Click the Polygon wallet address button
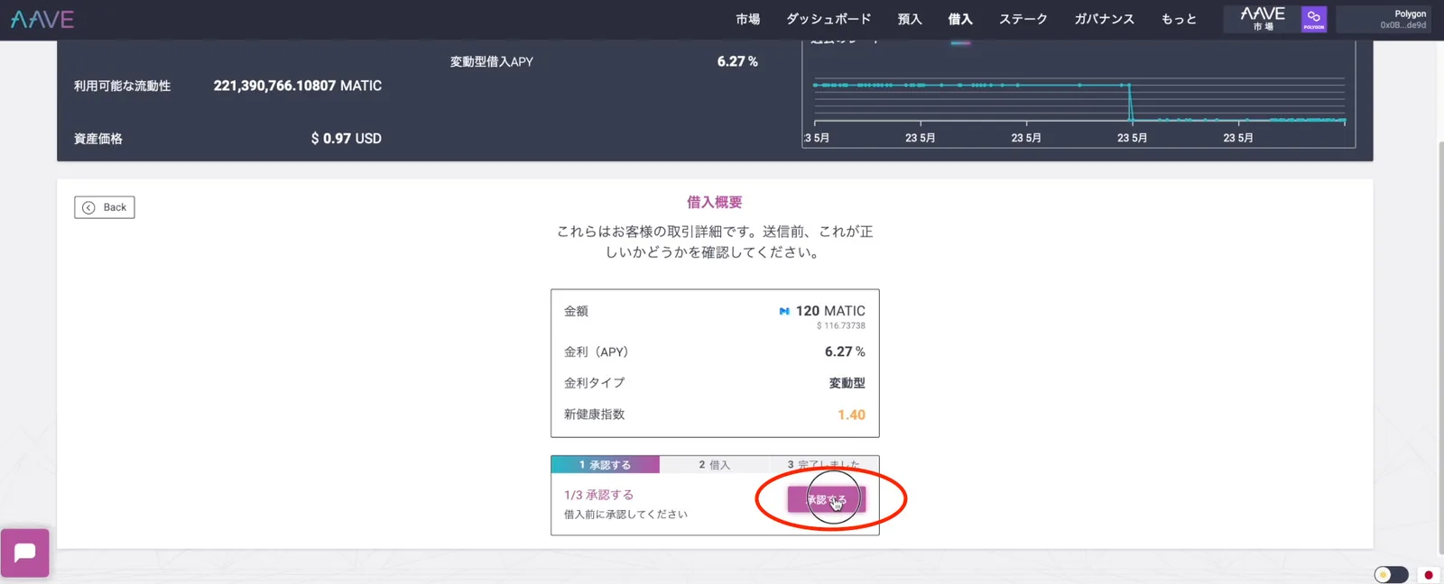The height and width of the screenshot is (584, 1444). (1384, 19)
